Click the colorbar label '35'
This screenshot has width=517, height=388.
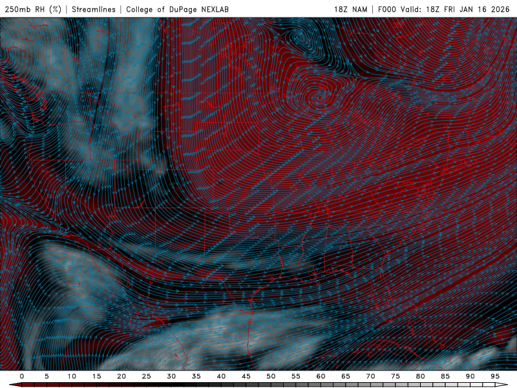[x=196, y=376]
